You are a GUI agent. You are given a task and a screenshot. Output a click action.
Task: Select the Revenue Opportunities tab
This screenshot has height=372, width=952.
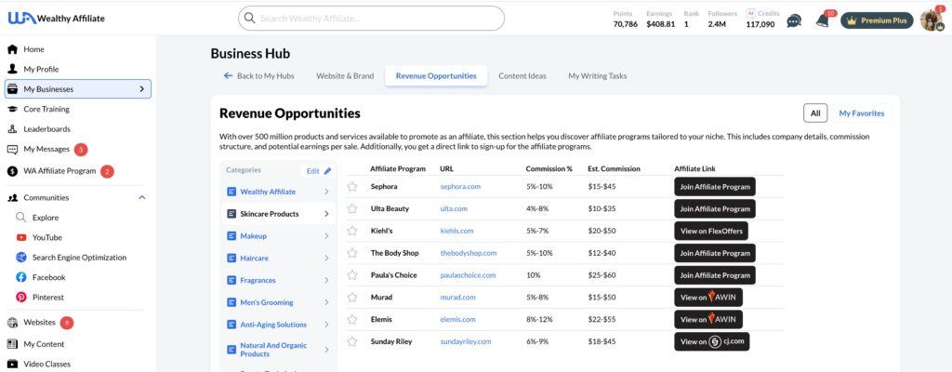pyautogui.click(x=436, y=76)
